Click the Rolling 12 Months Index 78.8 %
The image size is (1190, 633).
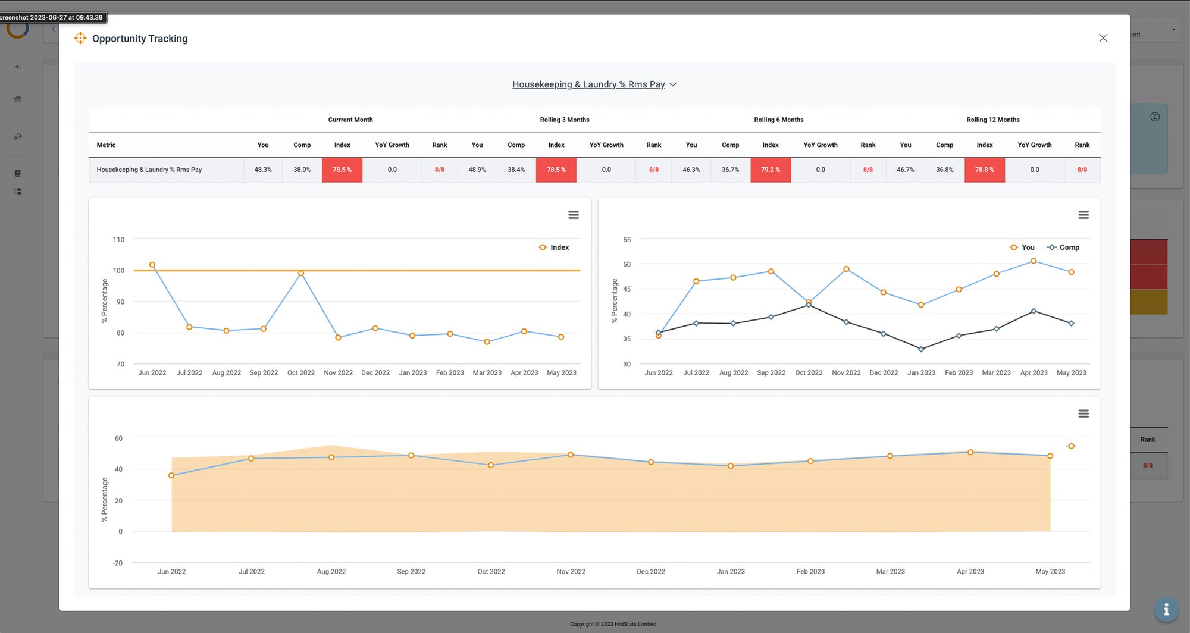[x=985, y=170]
